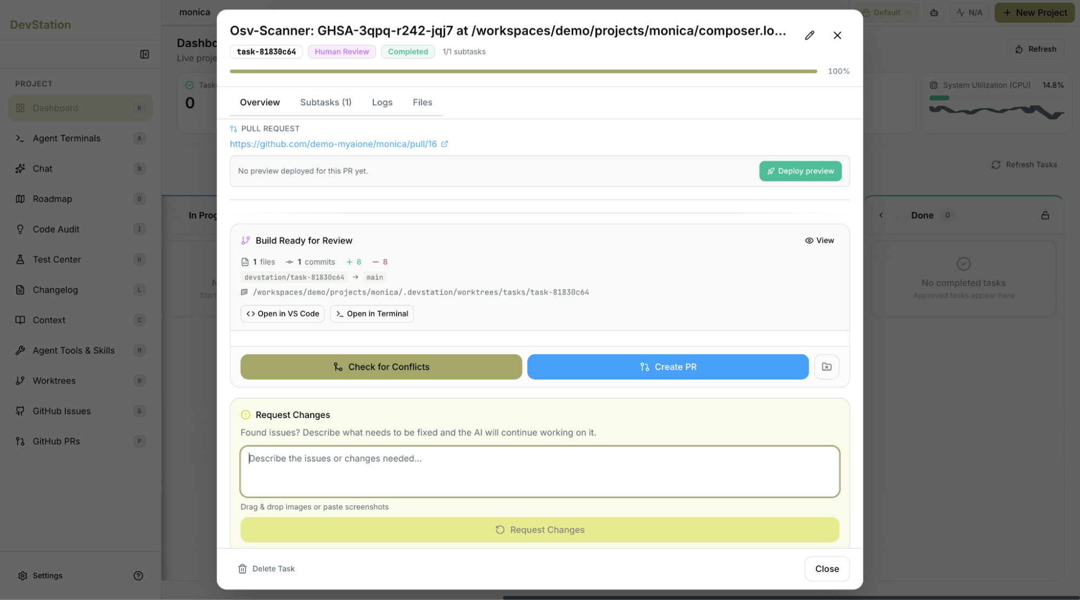Open Test Center in the sidebar

tap(80, 259)
